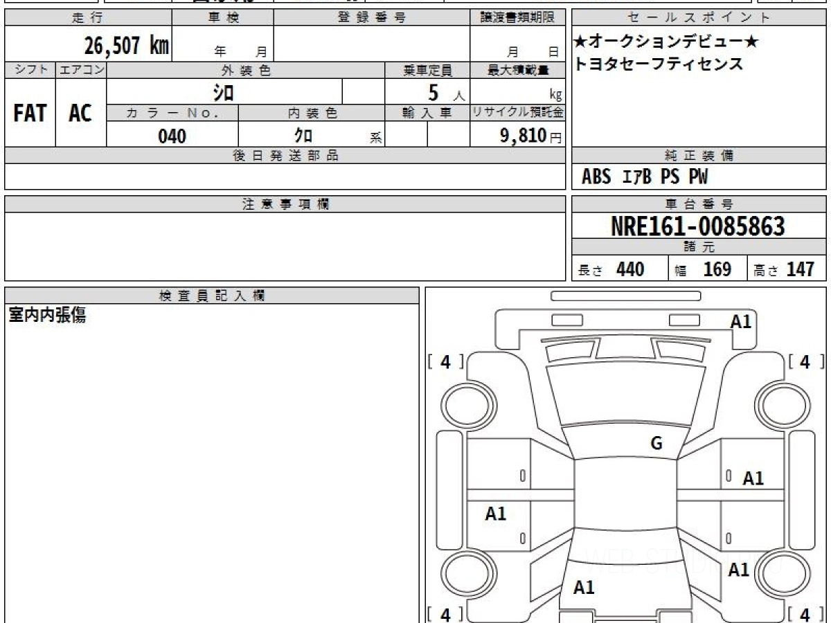The image size is (831, 623).
Task: Select the セールスポイント heading
Action: point(699,18)
